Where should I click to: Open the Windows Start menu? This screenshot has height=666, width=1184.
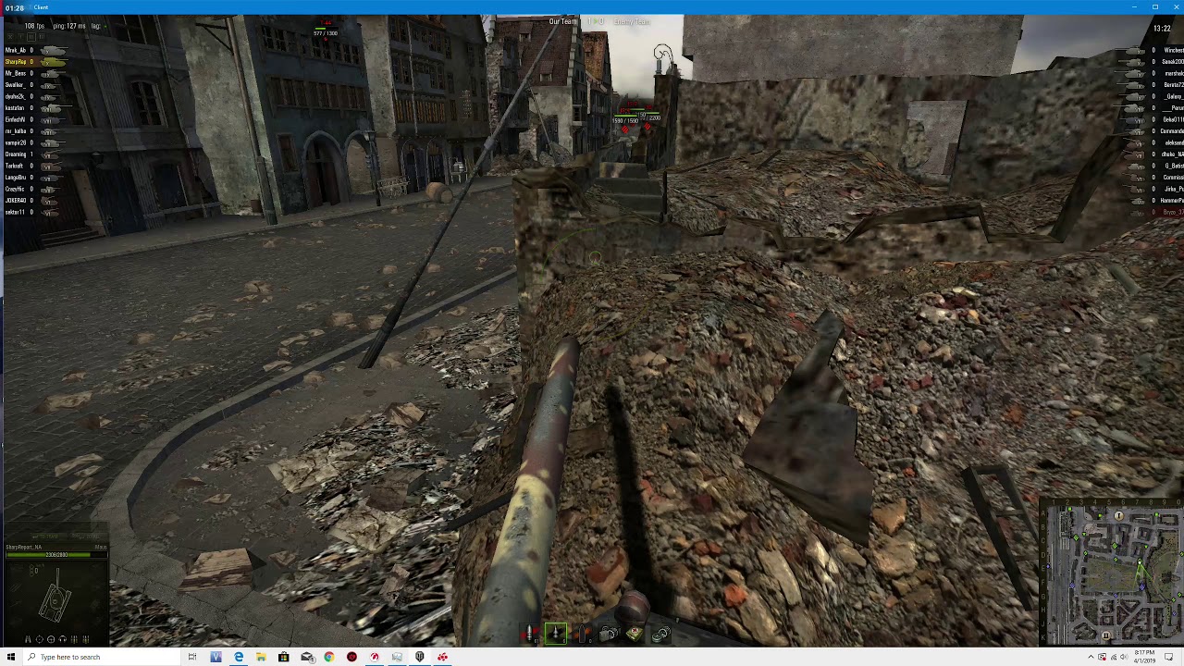[x=10, y=657]
